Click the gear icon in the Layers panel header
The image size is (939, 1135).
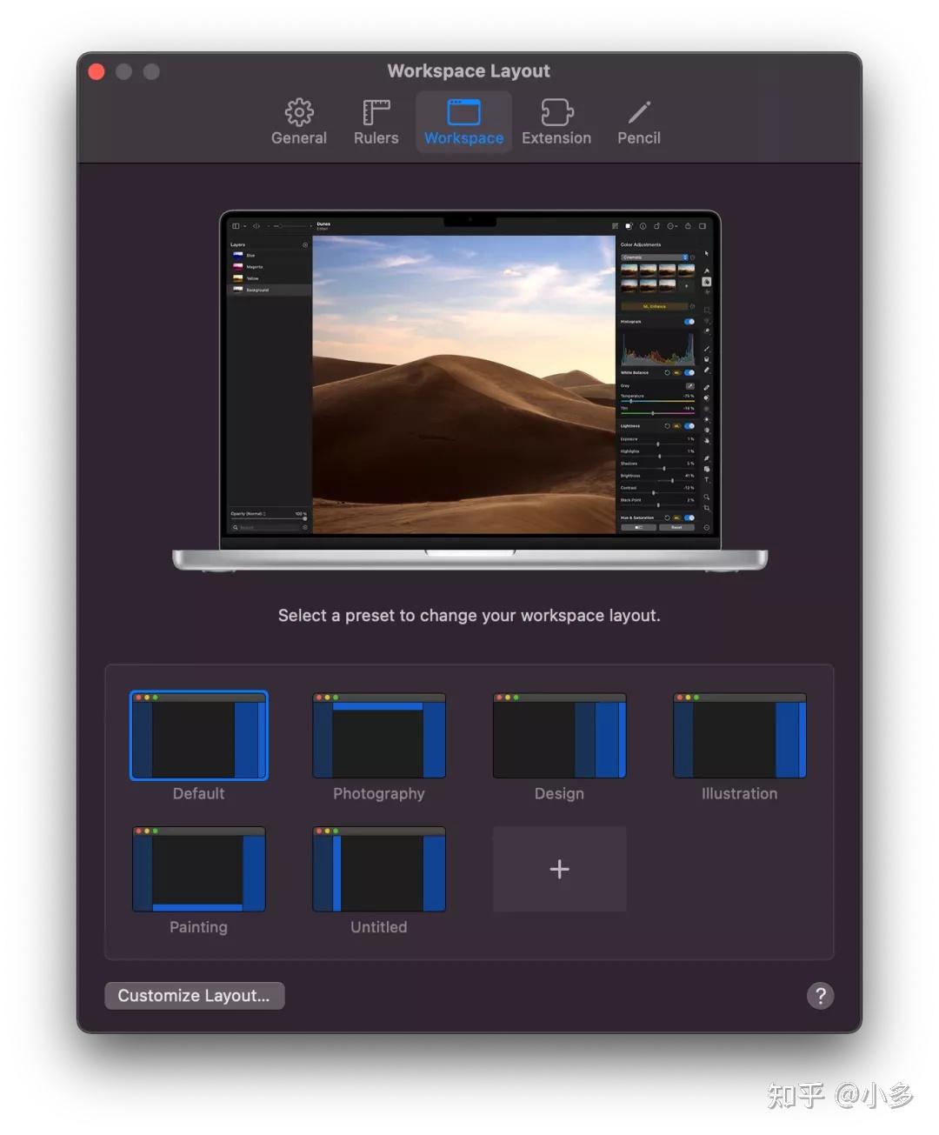point(305,244)
